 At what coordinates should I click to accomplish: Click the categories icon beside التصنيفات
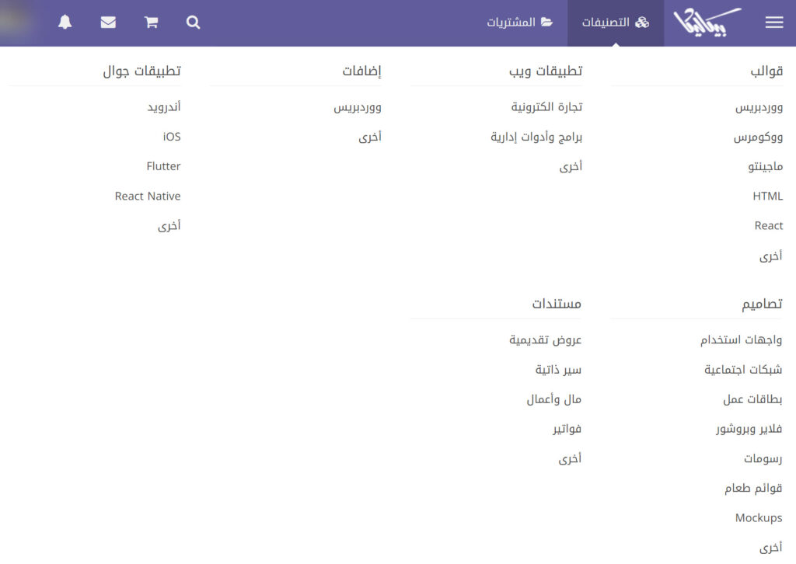pyautogui.click(x=642, y=22)
